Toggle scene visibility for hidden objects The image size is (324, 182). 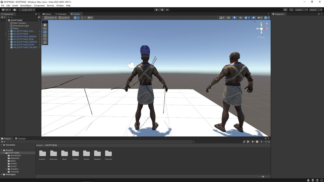[x=253, y=18]
